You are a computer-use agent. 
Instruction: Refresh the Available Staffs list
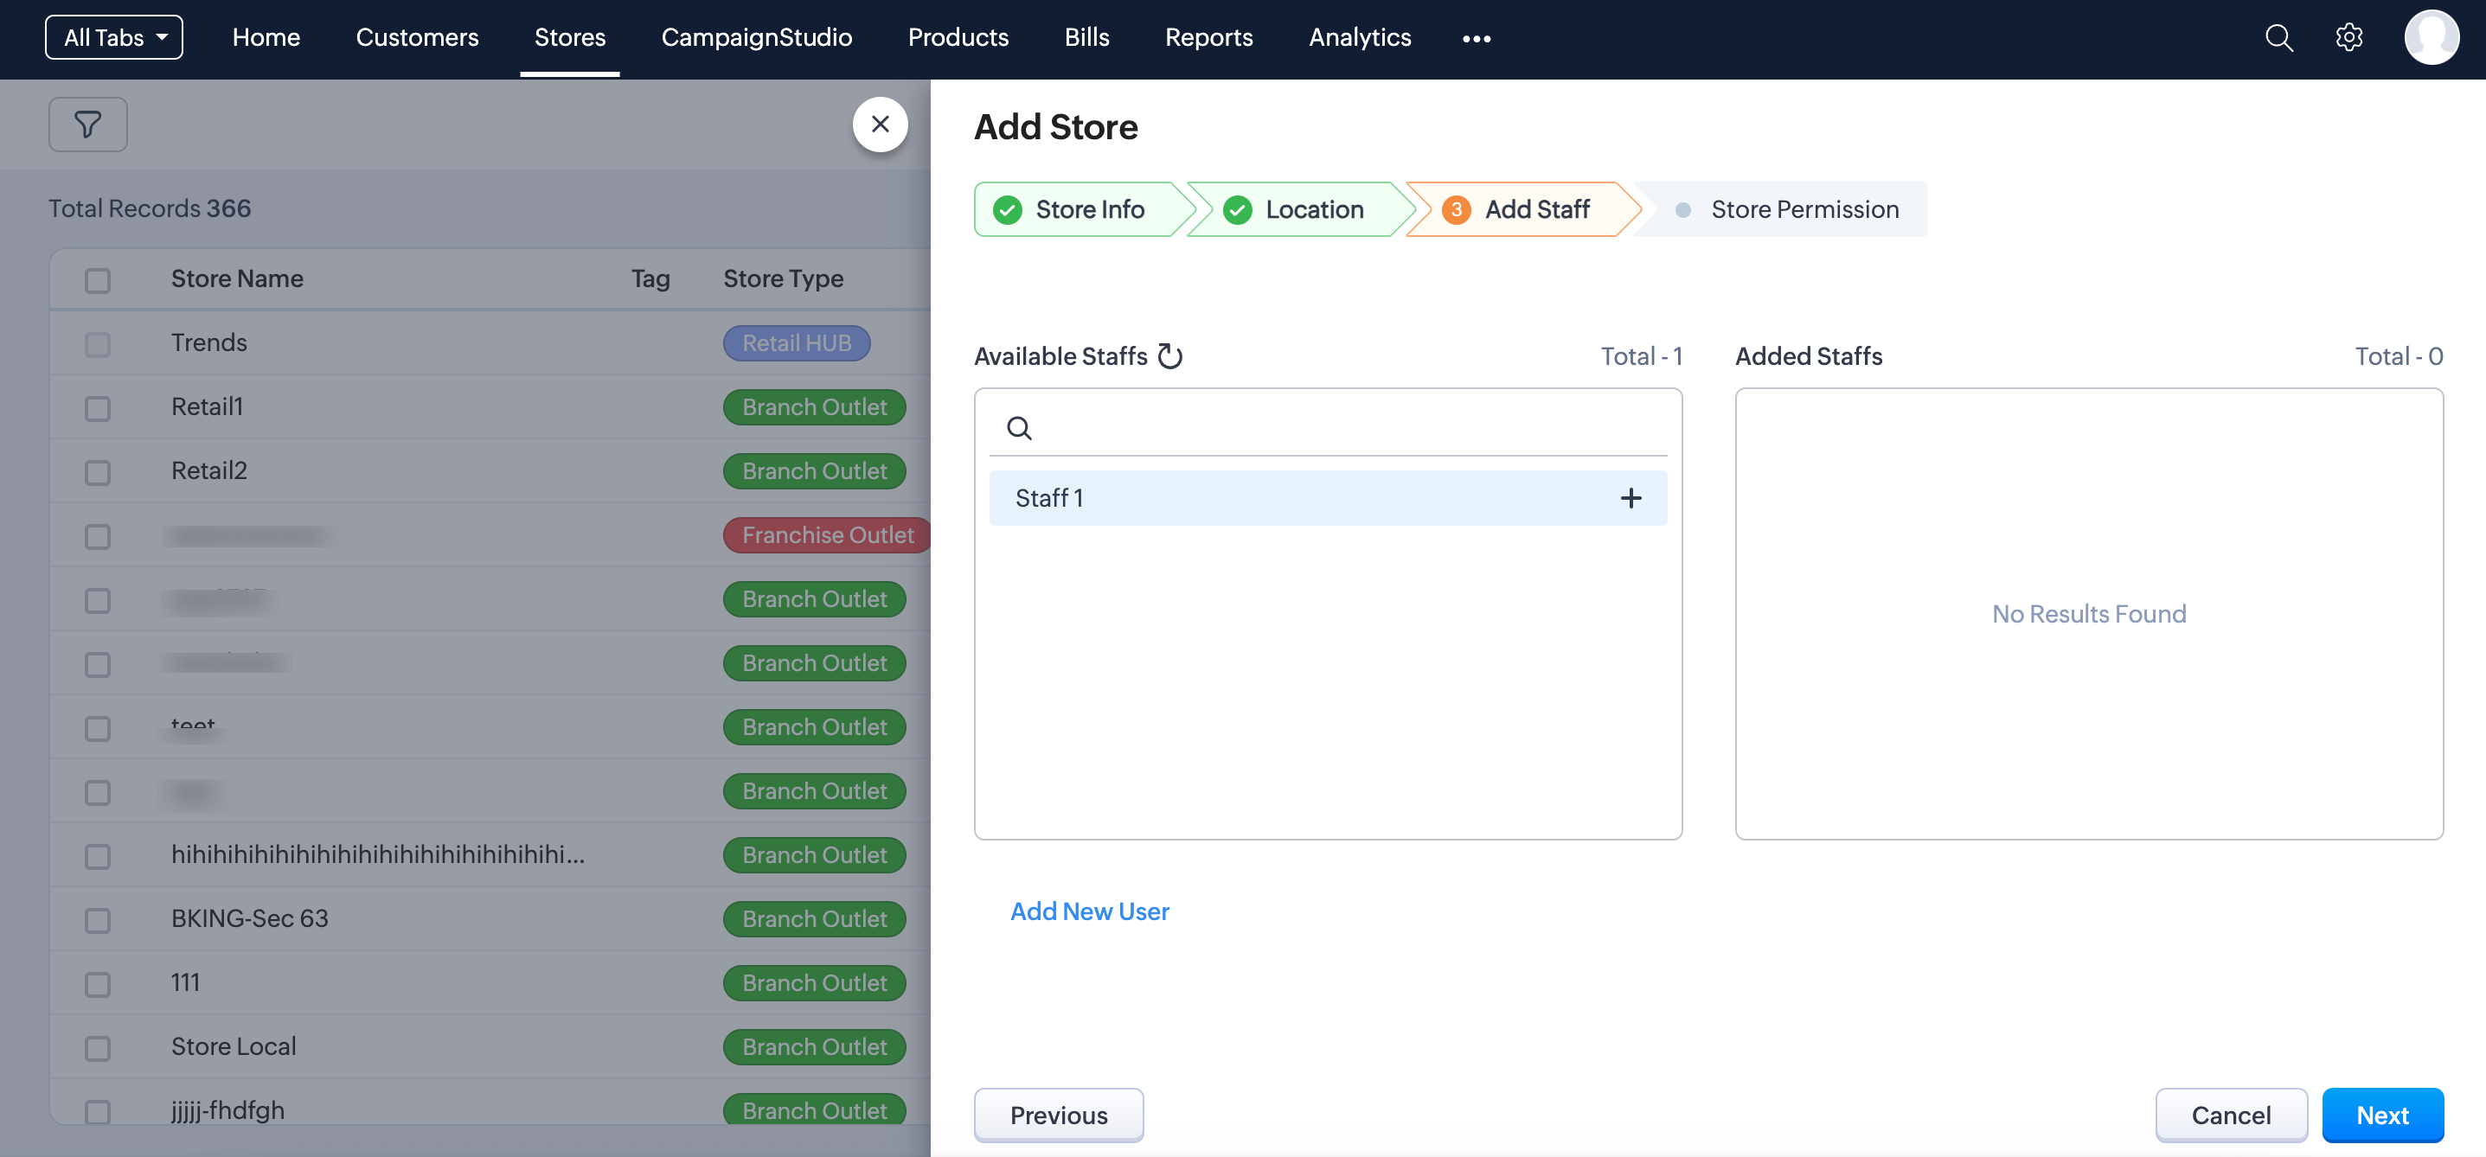1169,356
